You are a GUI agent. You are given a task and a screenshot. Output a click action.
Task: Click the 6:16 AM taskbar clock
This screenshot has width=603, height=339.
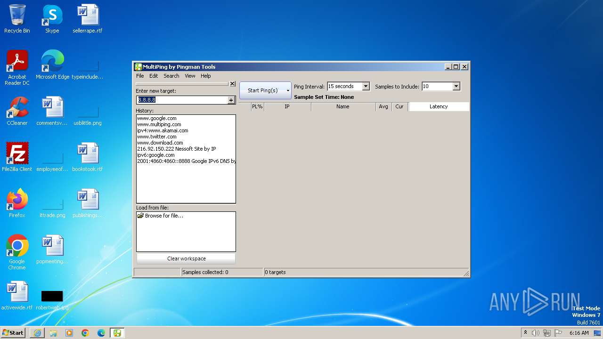point(579,333)
